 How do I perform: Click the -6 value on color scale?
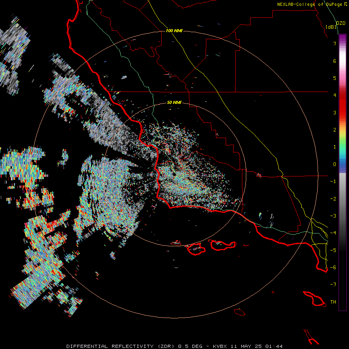(333, 268)
